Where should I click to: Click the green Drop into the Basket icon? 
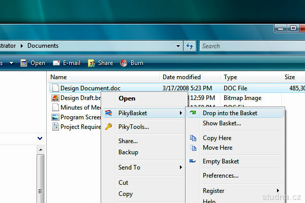(193, 113)
